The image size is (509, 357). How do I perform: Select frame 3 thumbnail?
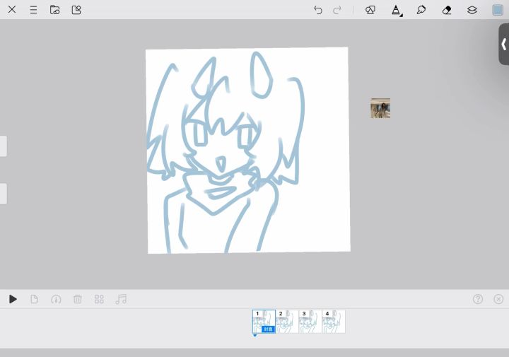click(x=310, y=321)
